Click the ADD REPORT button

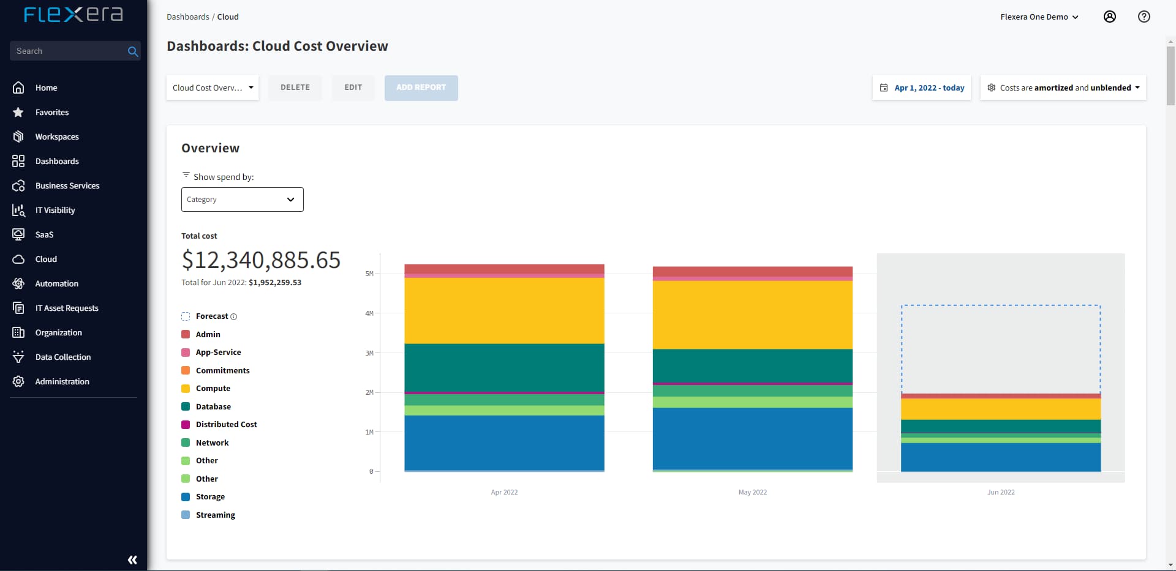tap(421, 88)
